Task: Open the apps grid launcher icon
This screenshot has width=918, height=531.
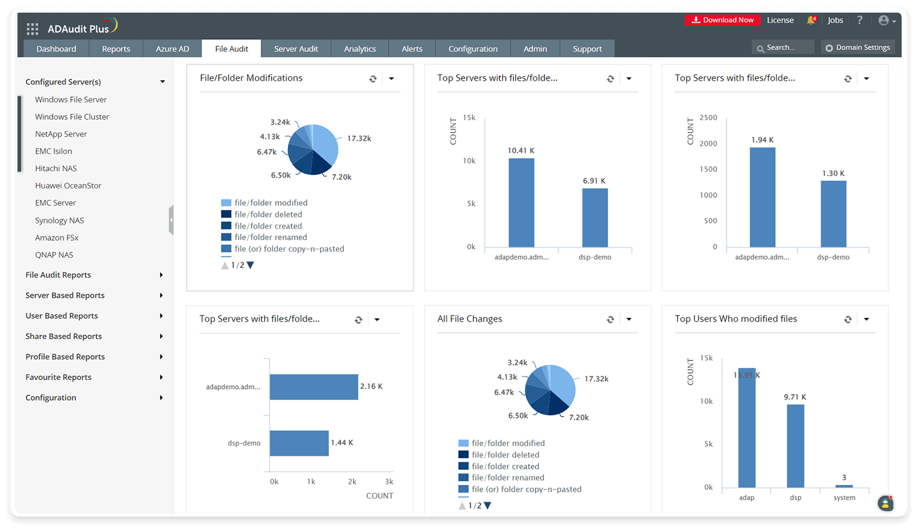Action: pyautogui.click(x=33, y=29)
